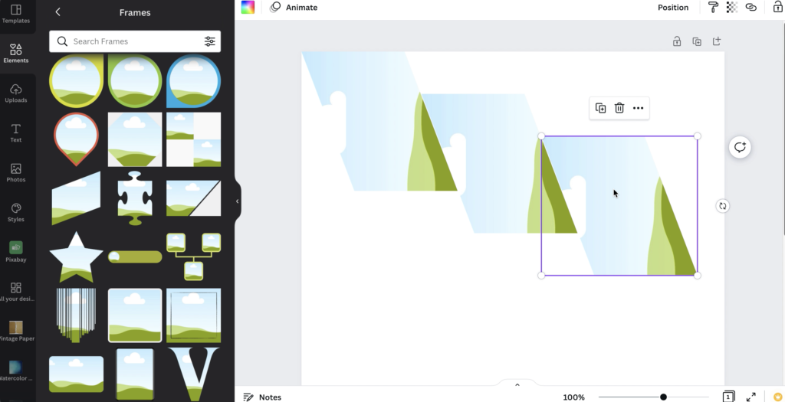Select the yellow circle frame
Image resolution: width=785 pixels, height=402 pixels.
click(x=76, y=81)
